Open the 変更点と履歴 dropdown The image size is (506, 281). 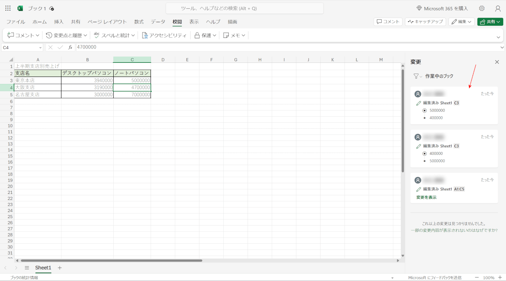(x=67, y=35)
